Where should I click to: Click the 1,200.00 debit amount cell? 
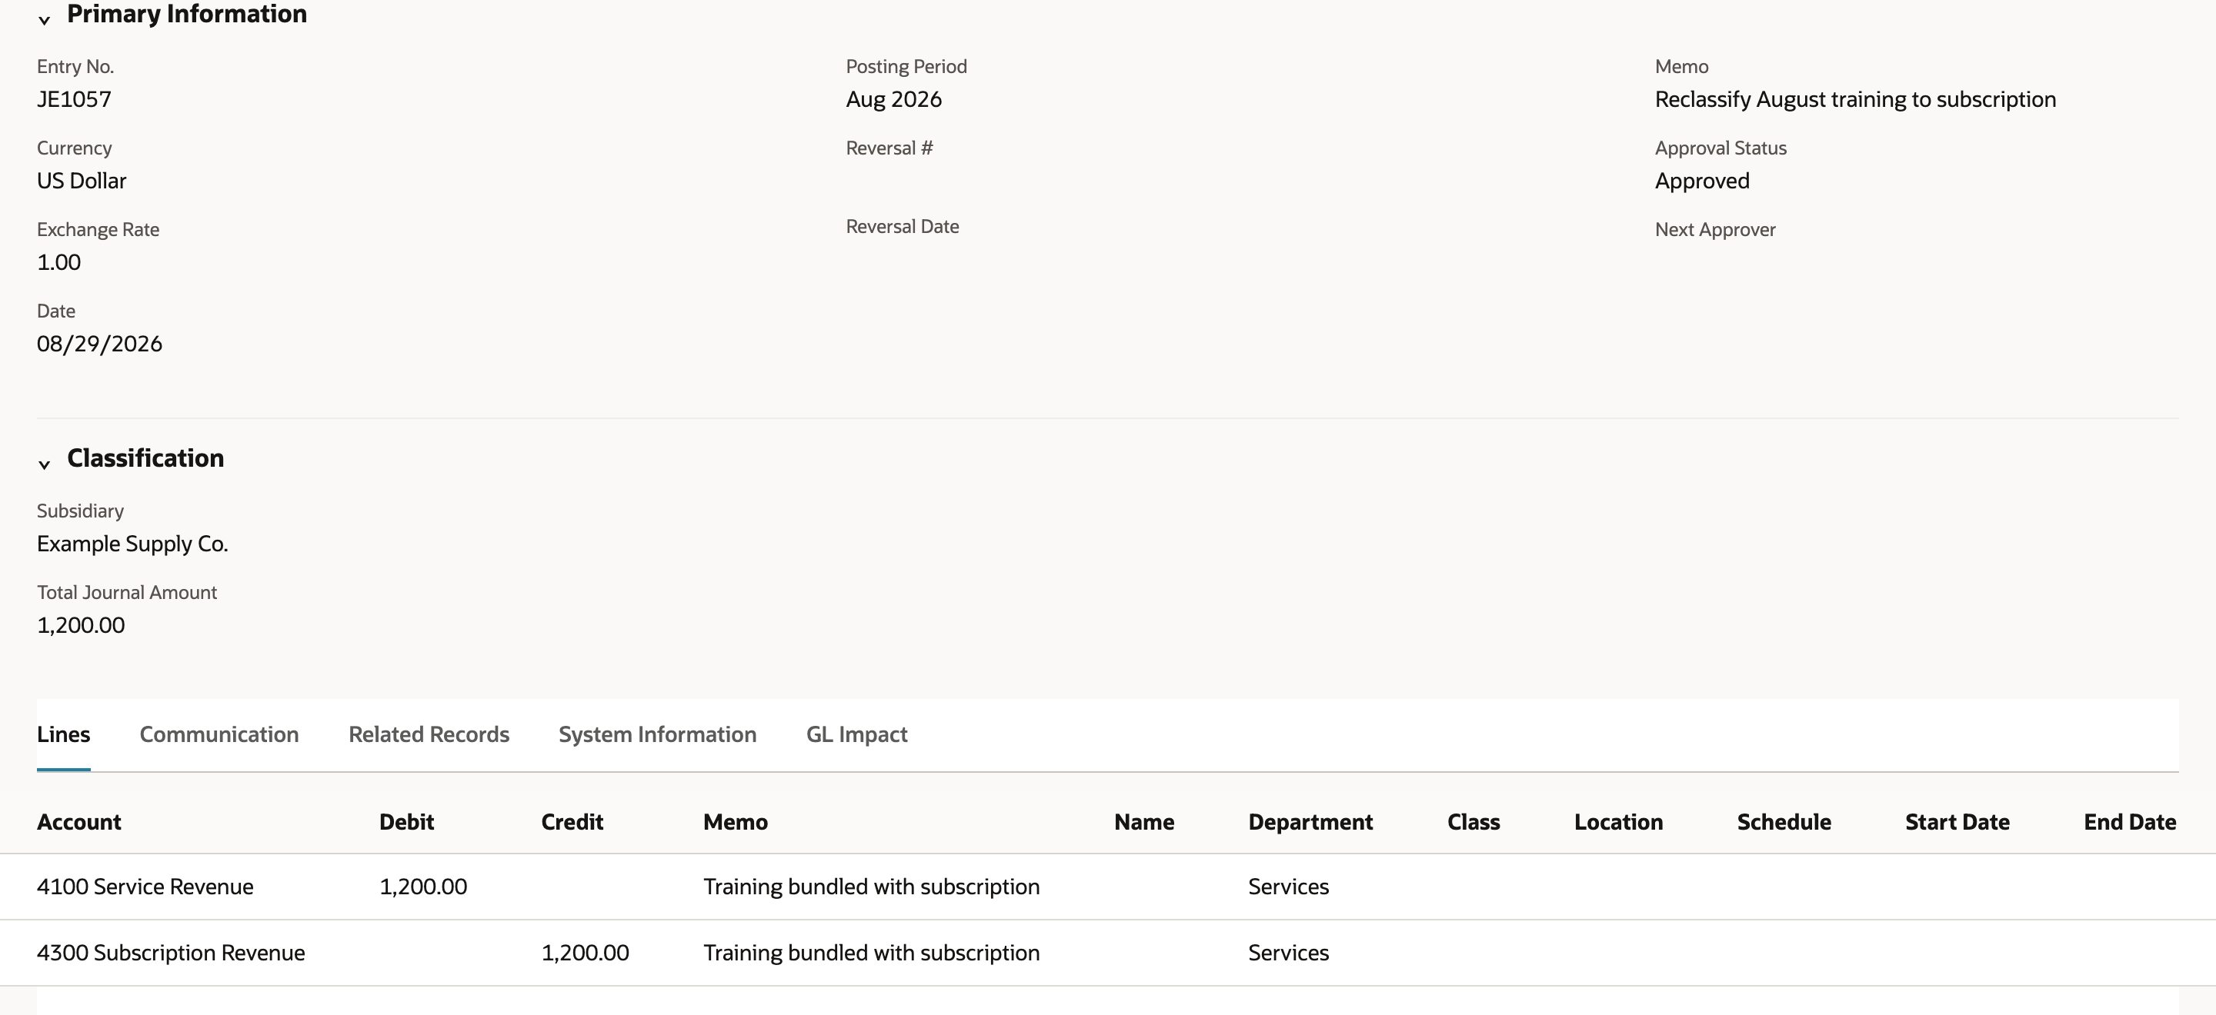coord(423,886)
